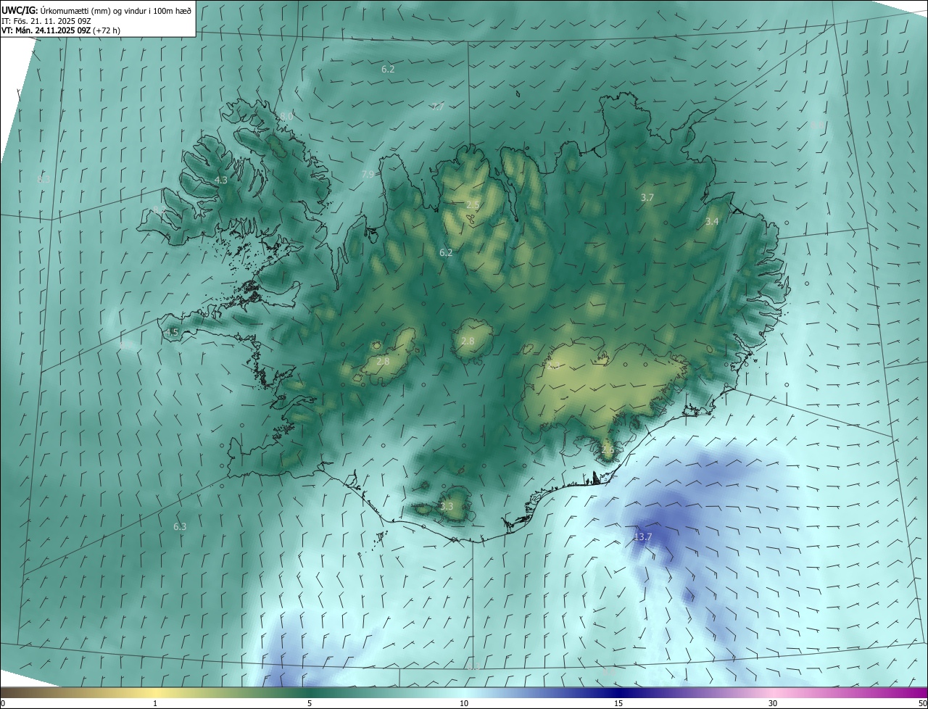Image resolution: width=928 pixels, height=709 pixels.
Task: Click the 3.4 value label near east coast
Action: point(712,221)
